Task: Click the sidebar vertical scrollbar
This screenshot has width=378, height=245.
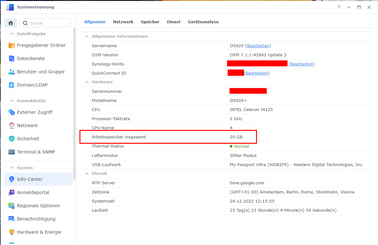Action: pos(74,104)
